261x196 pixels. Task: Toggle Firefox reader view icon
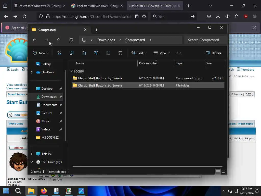[x=137, y=16]
